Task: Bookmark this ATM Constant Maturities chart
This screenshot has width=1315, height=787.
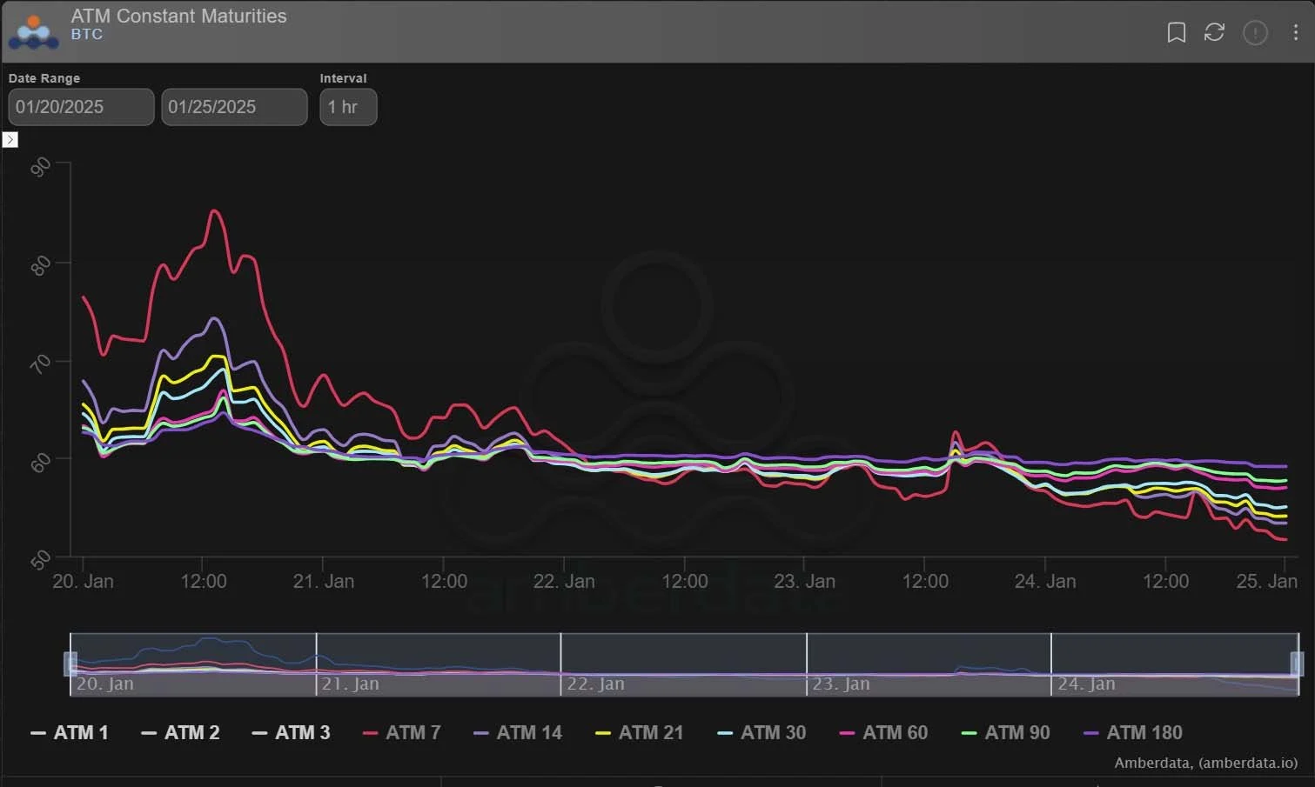Action: click(1176, 32)
